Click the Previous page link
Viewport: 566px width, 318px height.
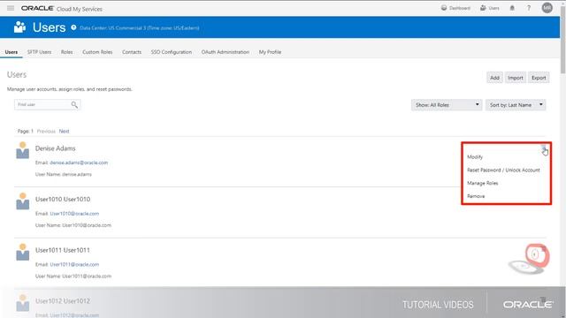(x=46, y=132)
